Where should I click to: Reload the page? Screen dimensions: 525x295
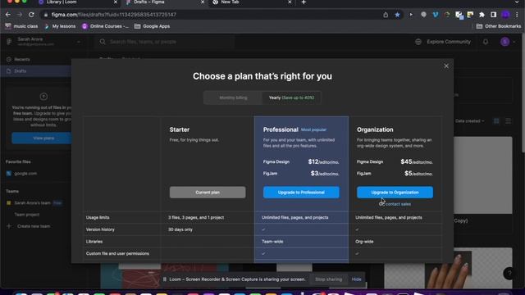pos(31,15)
